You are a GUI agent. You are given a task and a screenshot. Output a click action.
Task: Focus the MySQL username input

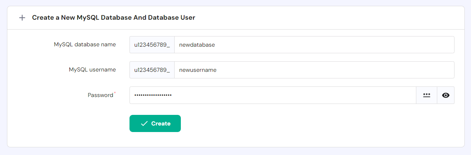tap(314, 70)
